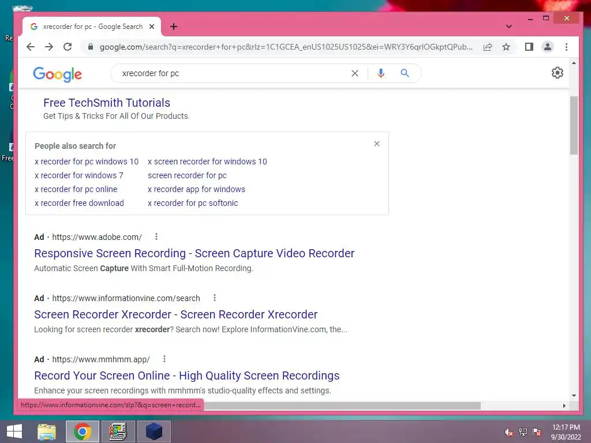Open Action Center flag icon
The image size is (591, 443).
pyautogui.click(x=537, y=432)
